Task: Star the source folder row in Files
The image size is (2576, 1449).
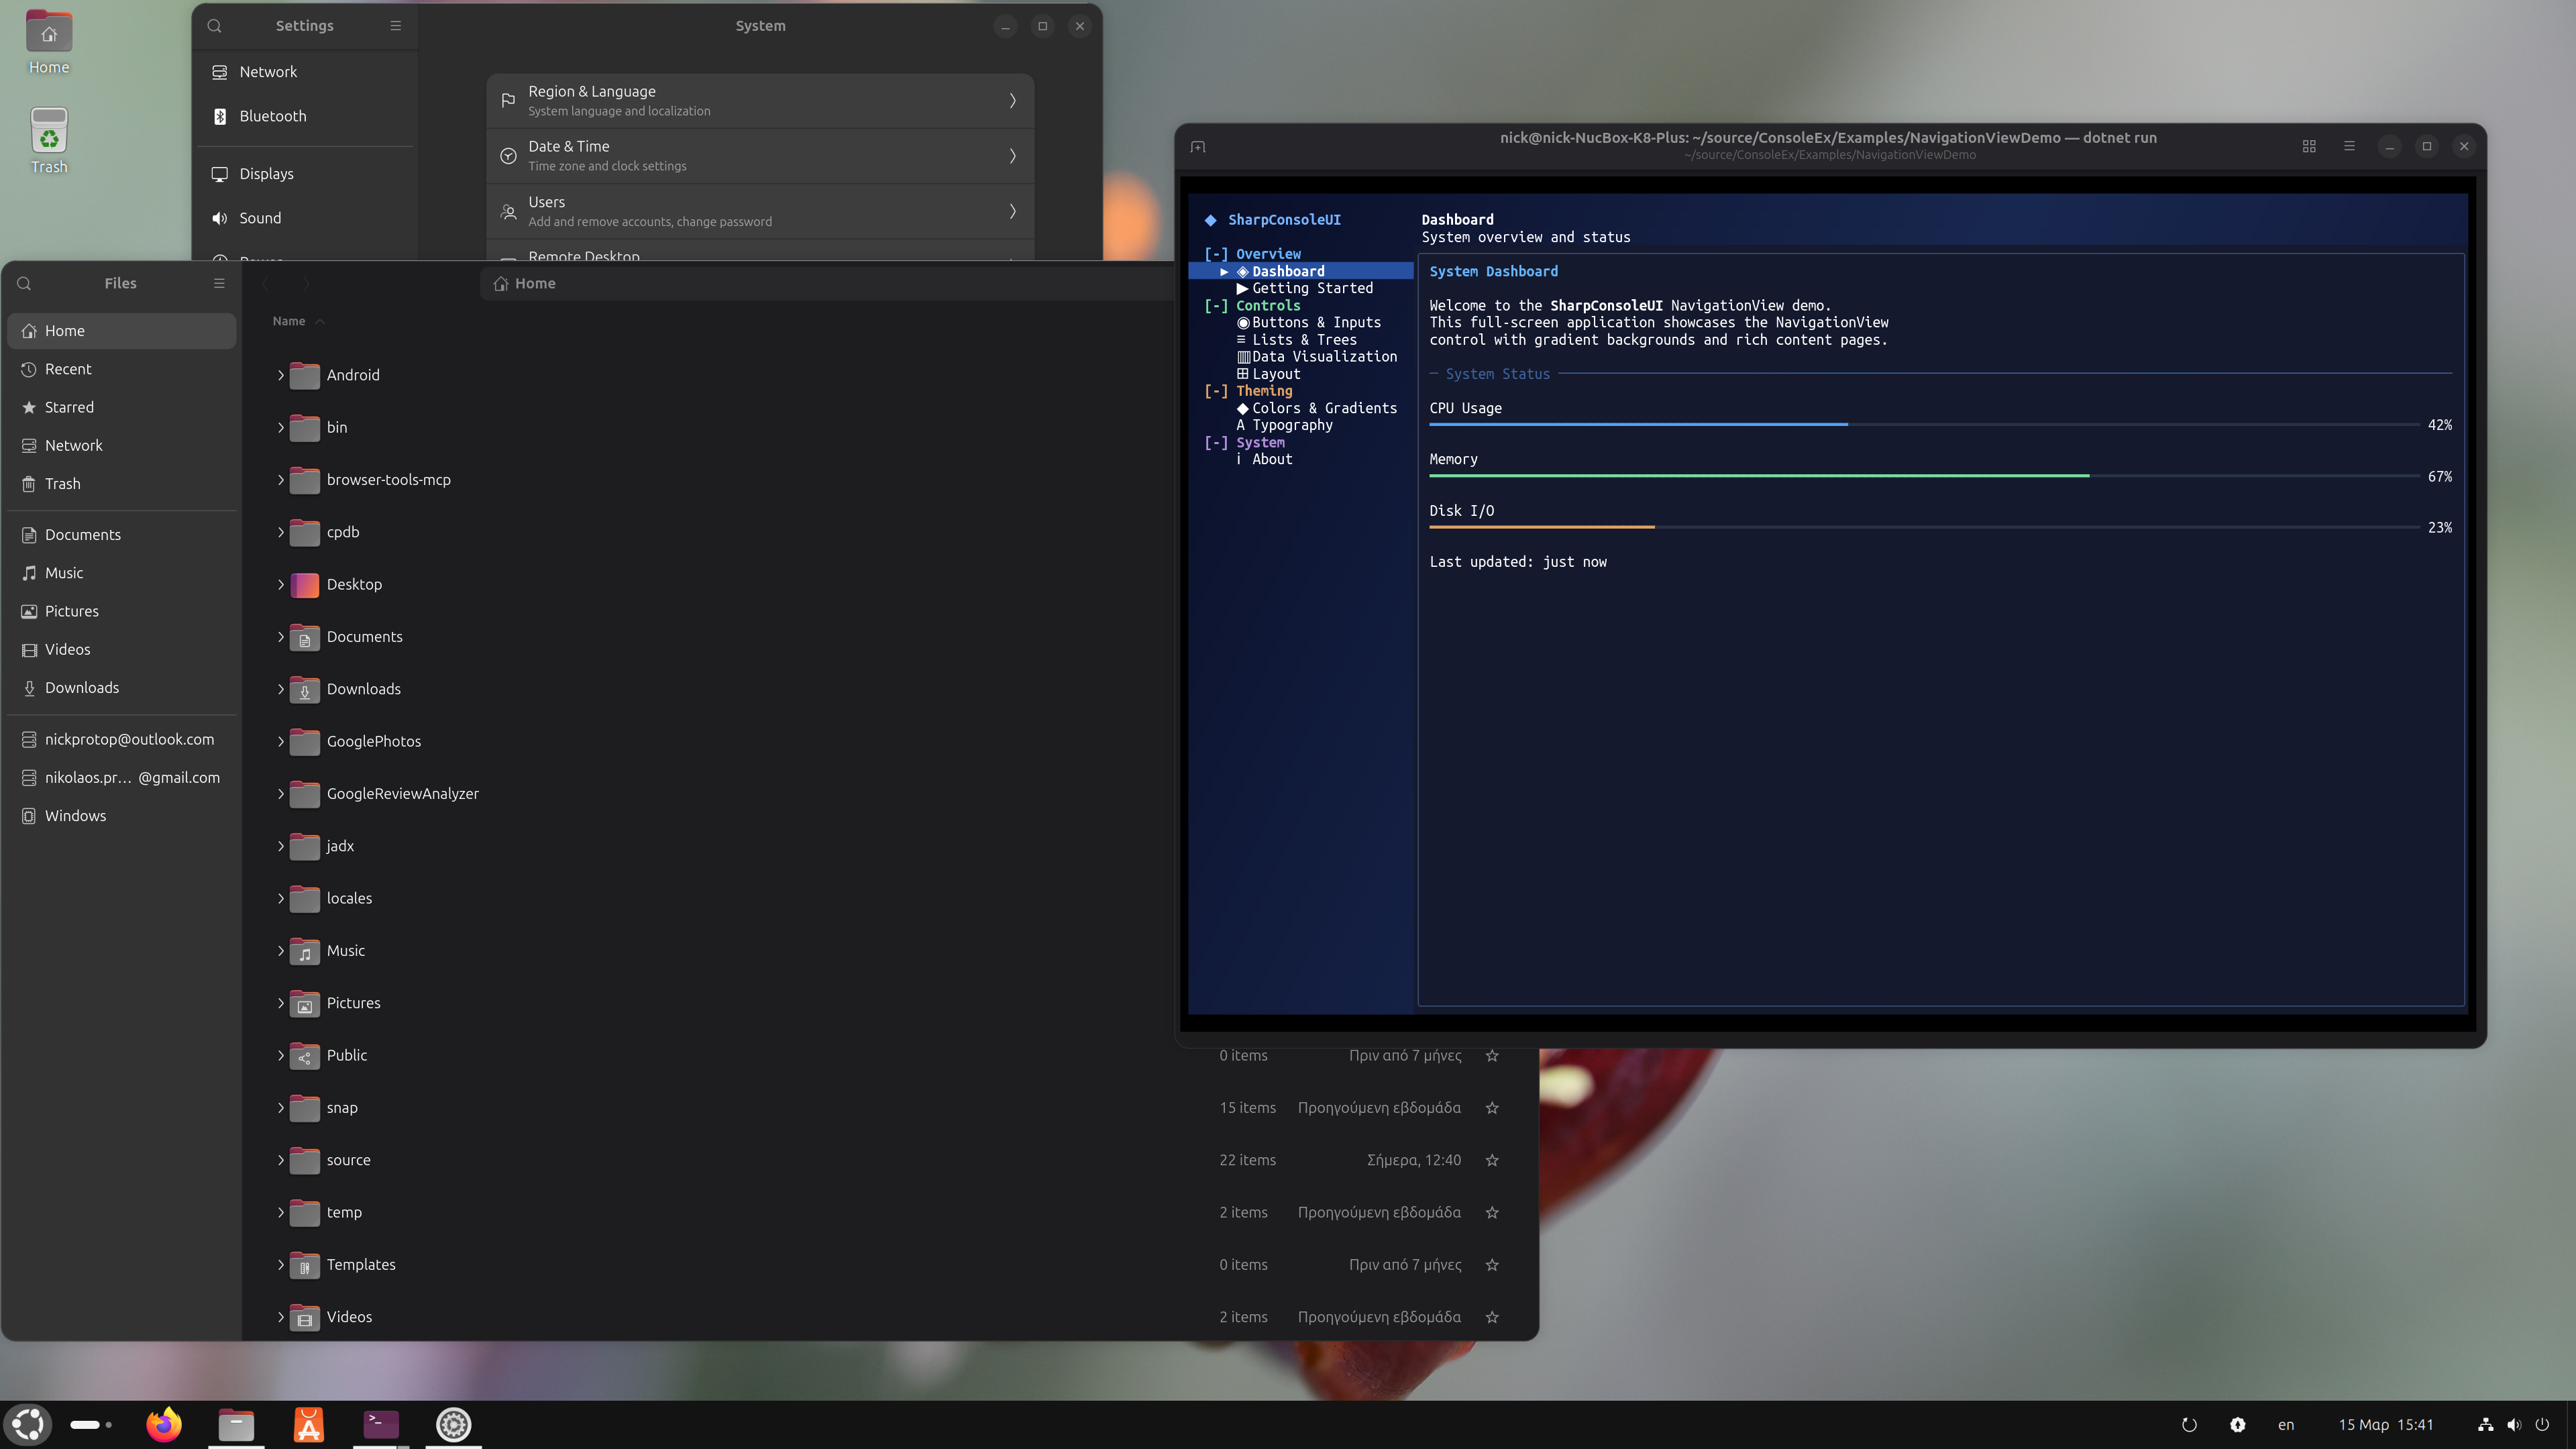Action: click(1492, 1160)
